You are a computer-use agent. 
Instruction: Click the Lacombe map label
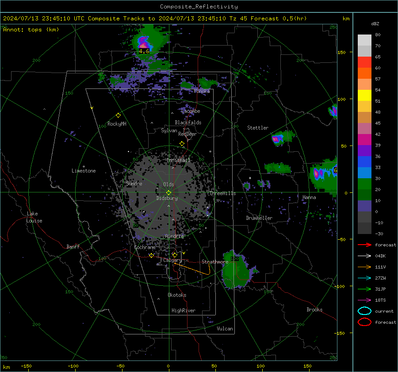(x=191, y=111)
